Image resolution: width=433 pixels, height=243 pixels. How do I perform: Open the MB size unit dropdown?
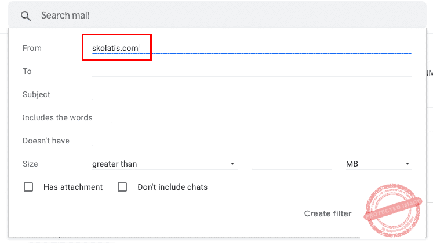point(378,164)
